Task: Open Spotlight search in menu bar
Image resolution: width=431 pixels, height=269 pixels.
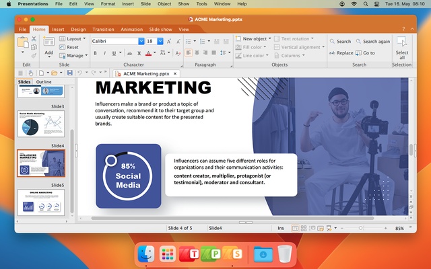Action: tap(366, 4)
